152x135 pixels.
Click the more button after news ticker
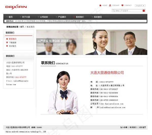click(90, 21)
